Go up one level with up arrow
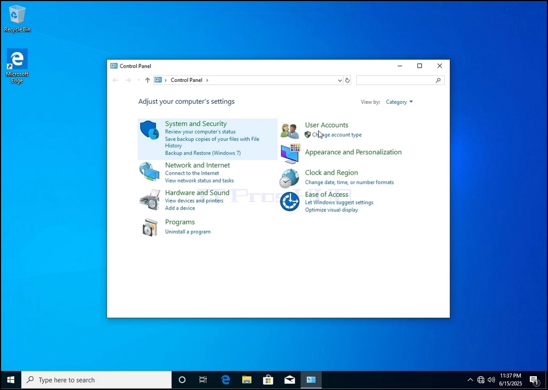Viewport: 548px width, 390px height. click(148, 80)
